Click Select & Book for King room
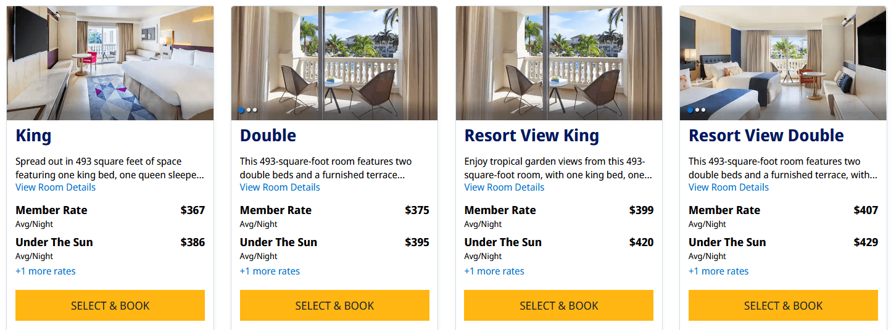This screenshot has width=891, height=330. 110,306
